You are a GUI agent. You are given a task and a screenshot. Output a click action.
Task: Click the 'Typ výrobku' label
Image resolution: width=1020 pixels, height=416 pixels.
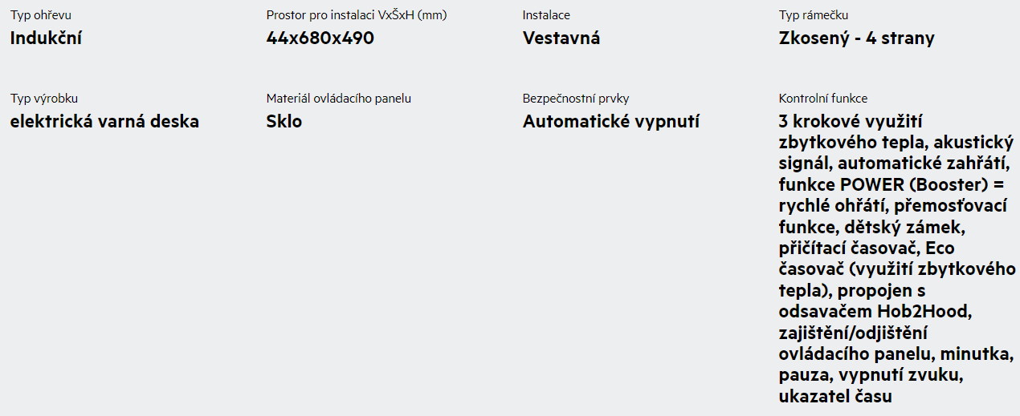(x=44, y=99)
